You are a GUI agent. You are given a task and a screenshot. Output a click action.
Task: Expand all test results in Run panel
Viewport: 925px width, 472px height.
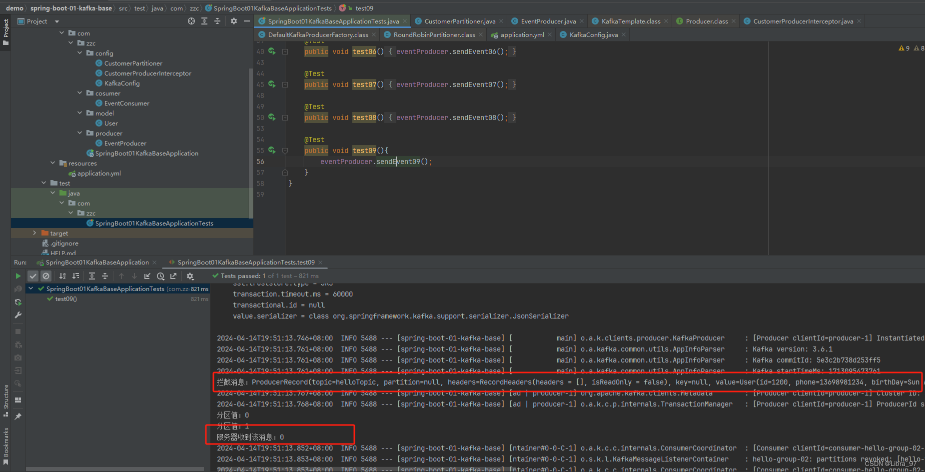click(x=92, y=276)
